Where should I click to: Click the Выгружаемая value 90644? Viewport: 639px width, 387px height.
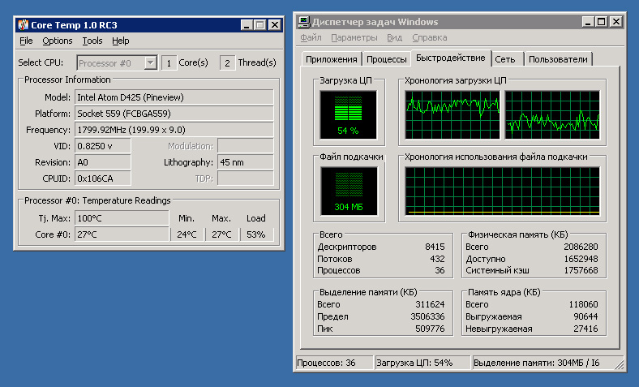pos(585,316)
